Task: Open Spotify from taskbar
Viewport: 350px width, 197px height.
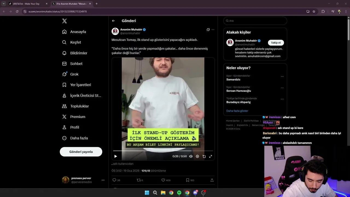Action: [x=179, y=193]
